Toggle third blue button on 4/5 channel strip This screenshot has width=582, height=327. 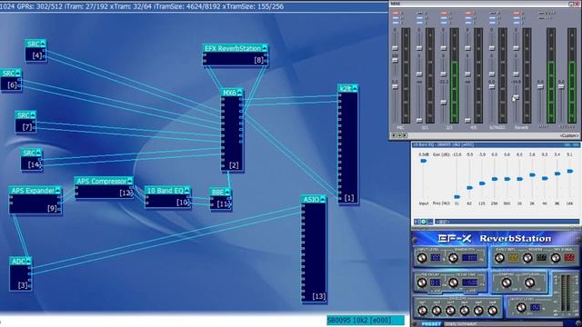[x=467, y=23]
